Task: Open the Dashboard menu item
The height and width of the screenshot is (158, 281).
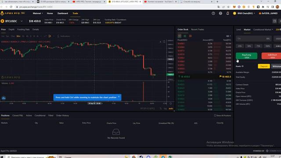Action: coord(63,13)
